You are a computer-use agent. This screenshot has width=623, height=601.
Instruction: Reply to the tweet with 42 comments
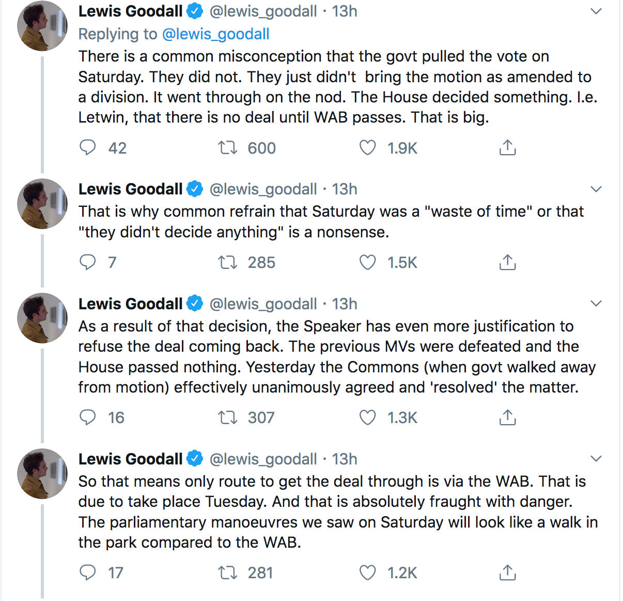click(88, 148)
